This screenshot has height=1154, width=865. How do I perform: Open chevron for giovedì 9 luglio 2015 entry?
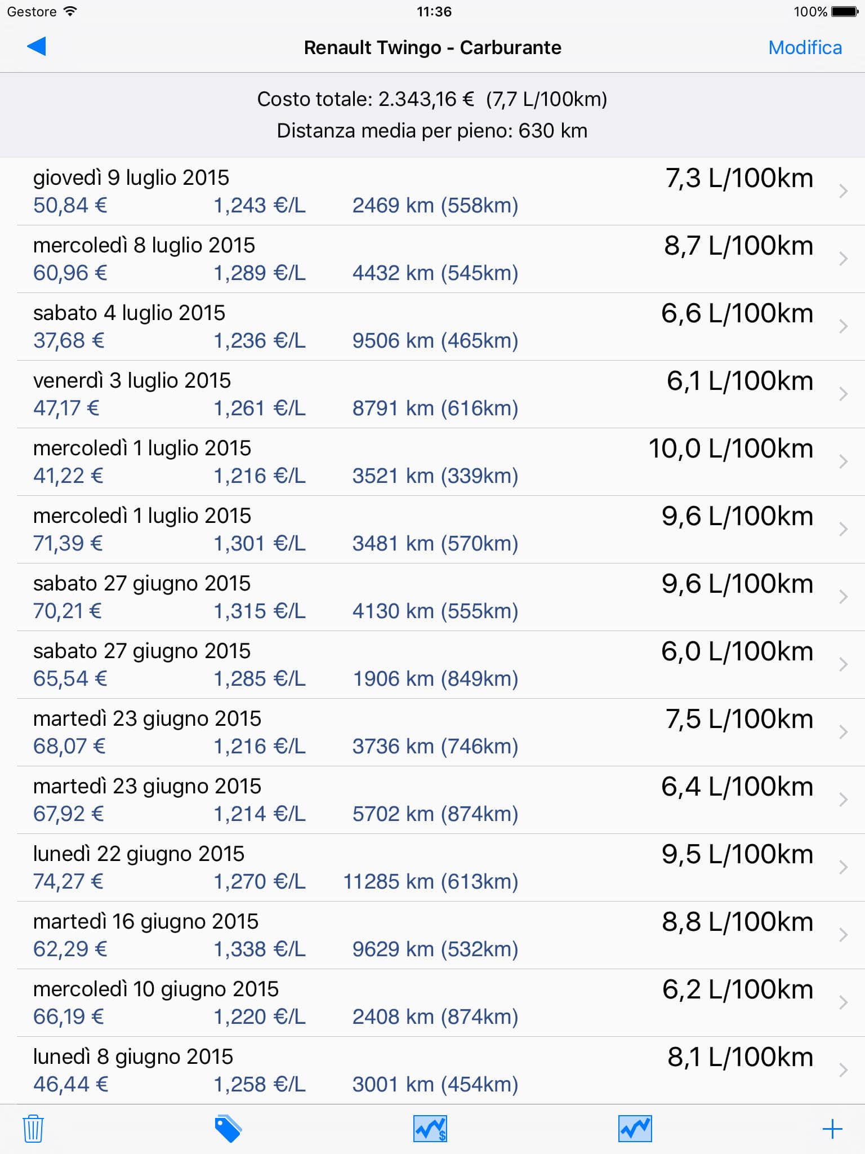(x=843, y=192)
